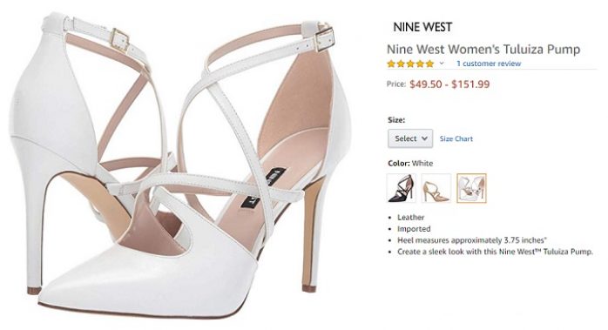Choose the black pump color swatch
The height and width of the screenshot is (330, 608).
point(402,188)
